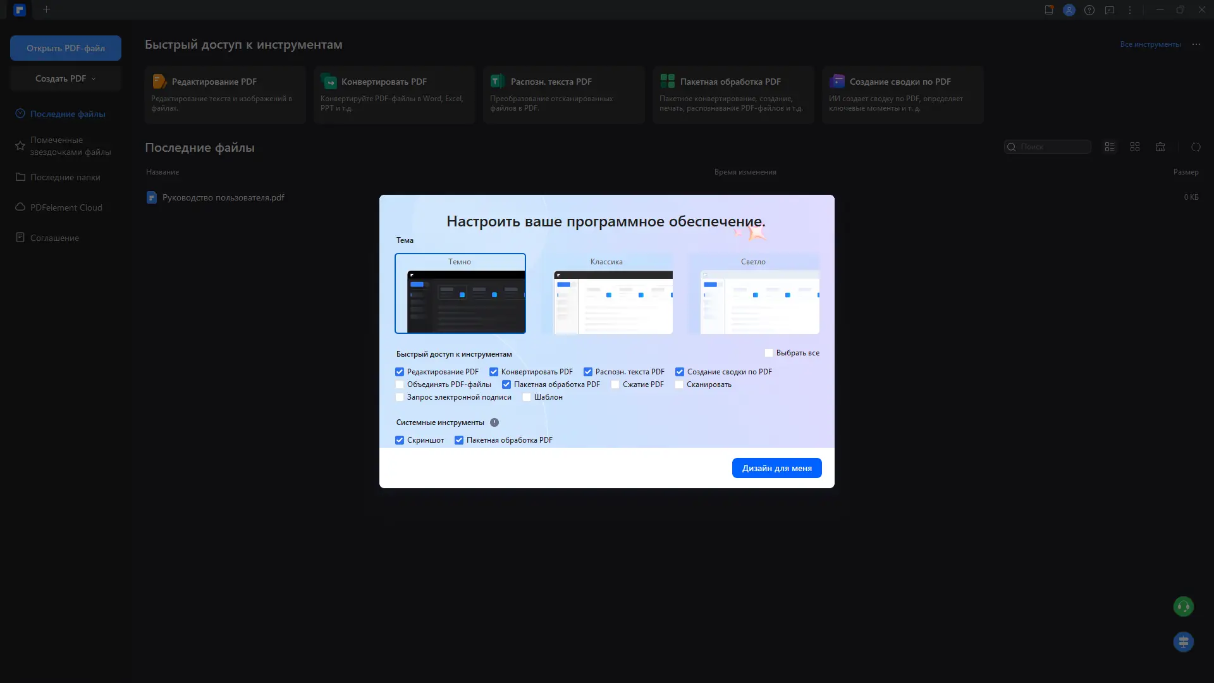Open notifications in the title bar
The width and height of the screenshot is (1214, 683).
pyautogui.click(x=1049, y=9)
